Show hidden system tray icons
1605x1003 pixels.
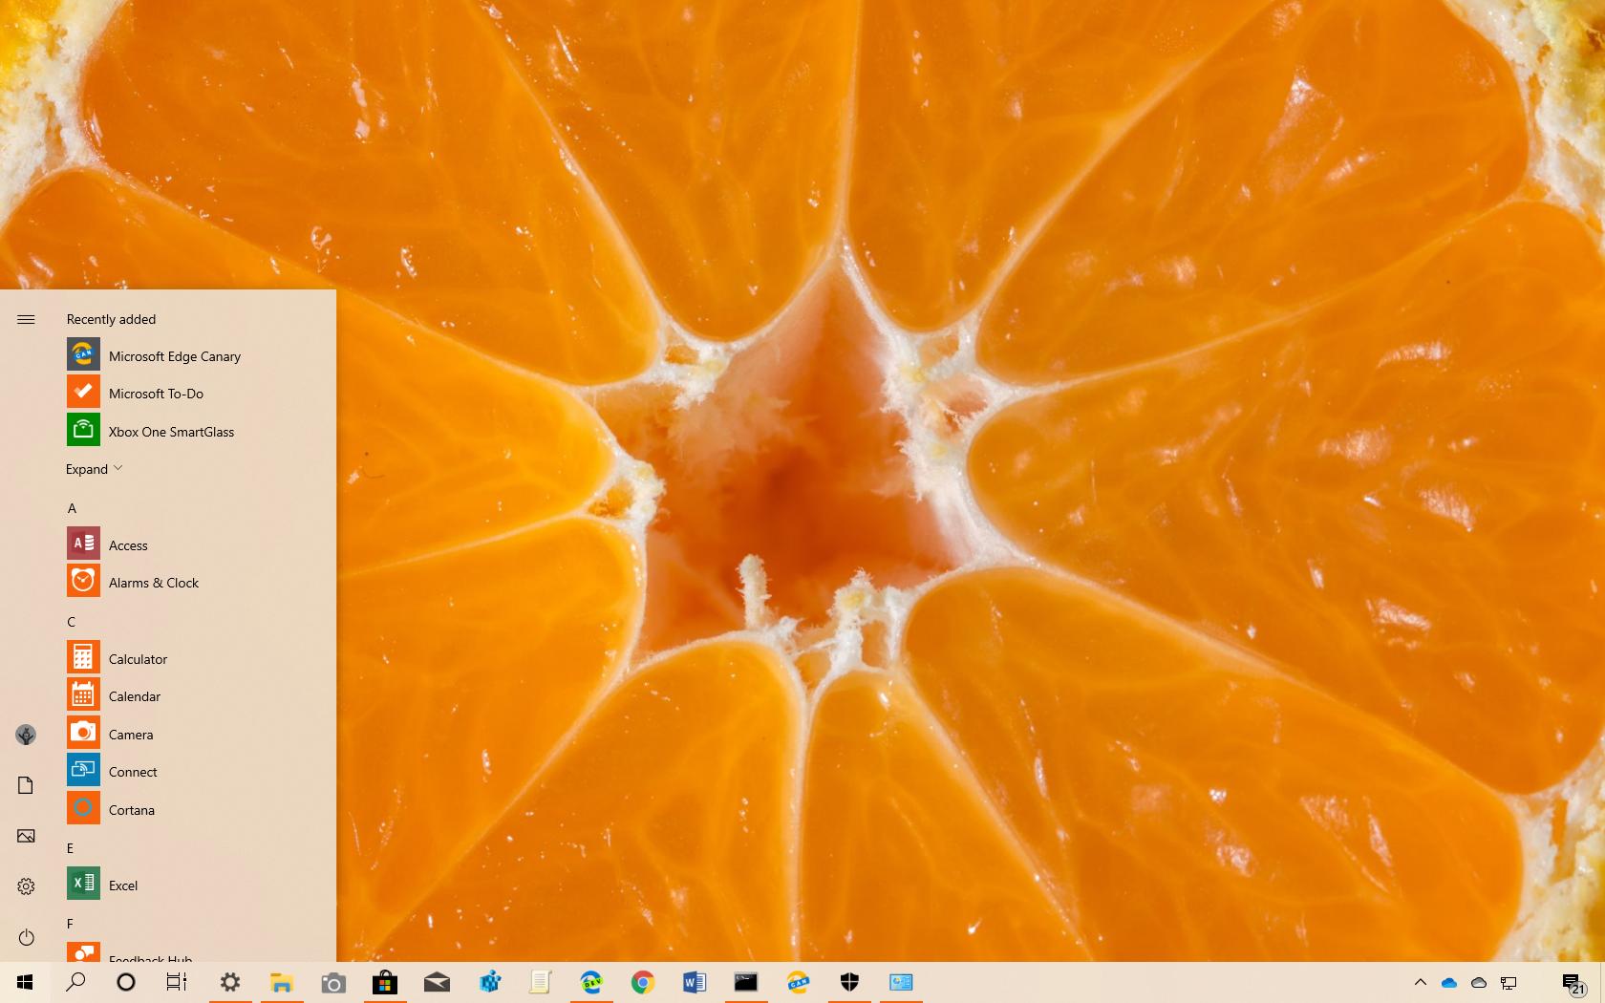click(x=1420, y=982)
